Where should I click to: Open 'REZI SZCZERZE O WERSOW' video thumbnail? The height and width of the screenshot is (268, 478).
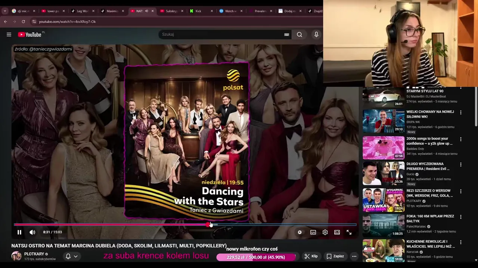pyautogui.click(x=384, y=200)
